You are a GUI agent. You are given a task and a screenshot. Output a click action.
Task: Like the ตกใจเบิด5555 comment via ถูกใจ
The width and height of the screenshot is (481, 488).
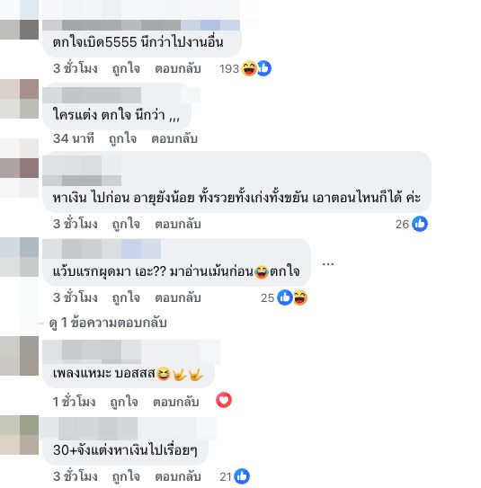pyautogui.click(x=126, y=69)
